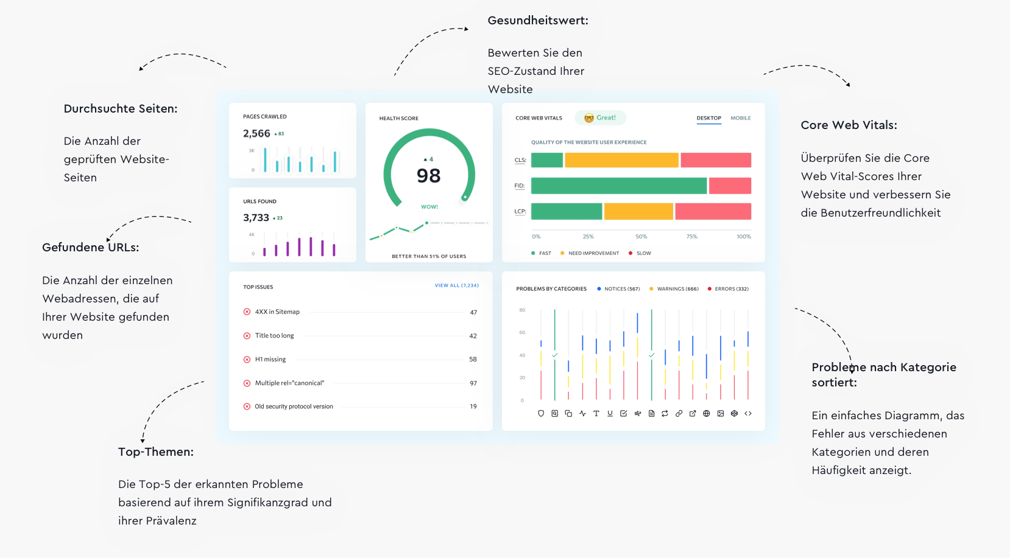
Task: Open the '4XX in Sitemap' issue
Action: [277, 312]
